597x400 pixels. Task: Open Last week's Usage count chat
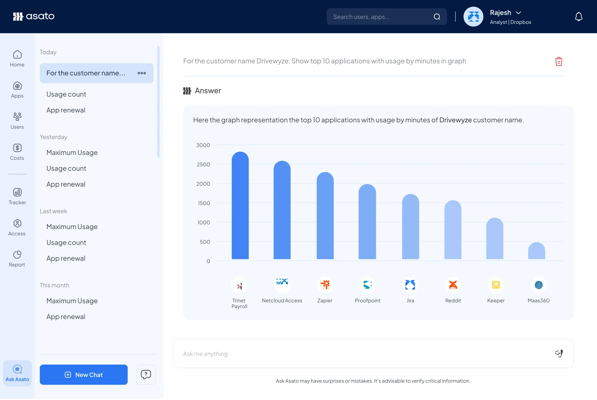pyautogui.click(x=66, y=243)
